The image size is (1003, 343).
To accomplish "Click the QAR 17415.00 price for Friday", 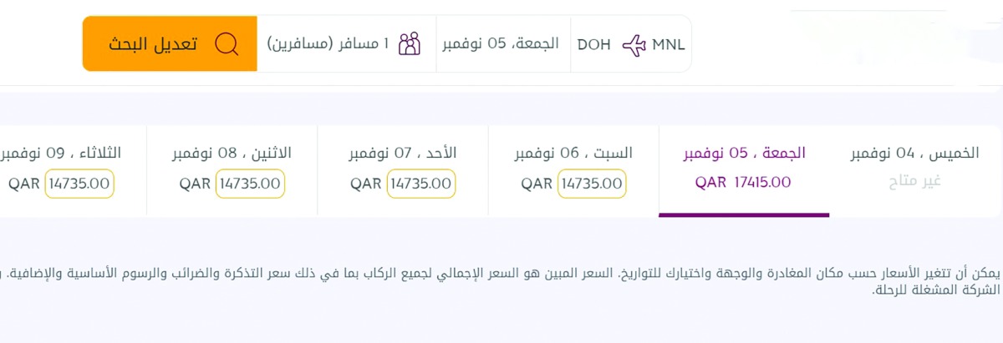I will click(743, 183).
